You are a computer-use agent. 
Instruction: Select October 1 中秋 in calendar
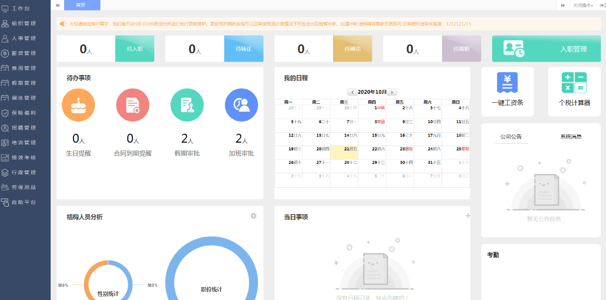pos(372,111)
